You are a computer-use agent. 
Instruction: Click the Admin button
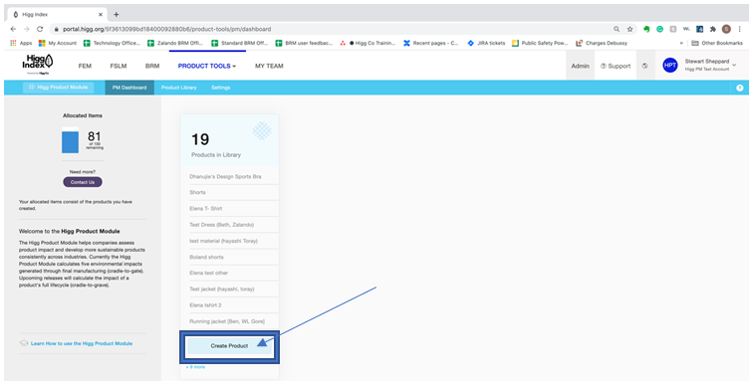pos(580,66)
